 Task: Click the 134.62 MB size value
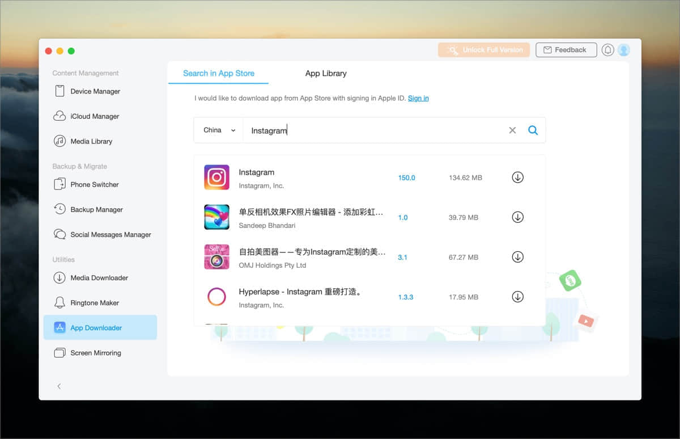point(465,178)
